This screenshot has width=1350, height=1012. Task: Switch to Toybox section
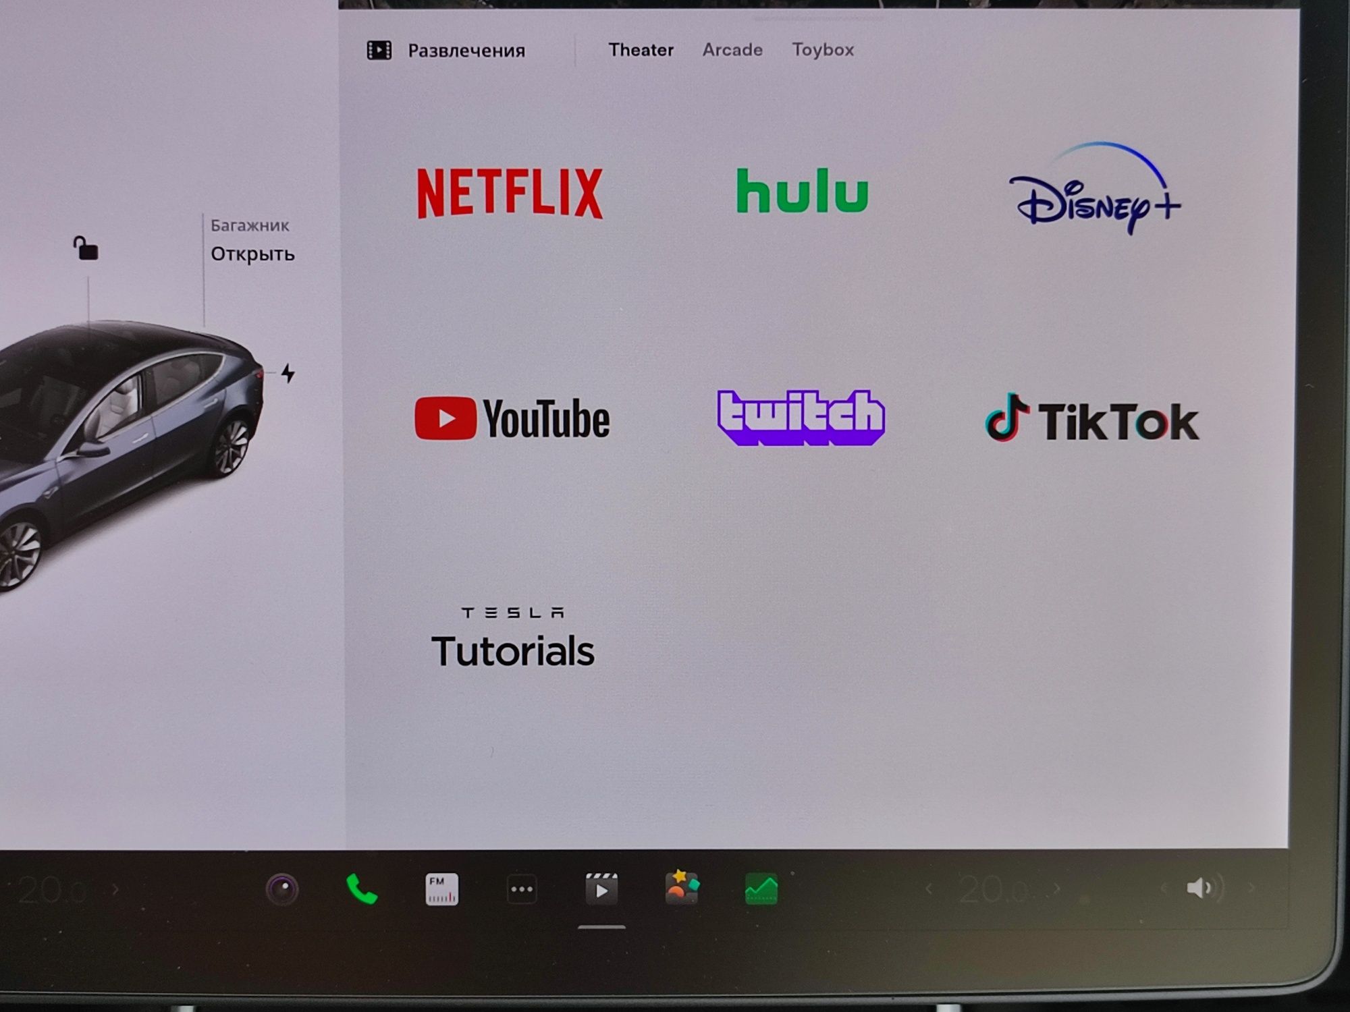click(823, 49)
